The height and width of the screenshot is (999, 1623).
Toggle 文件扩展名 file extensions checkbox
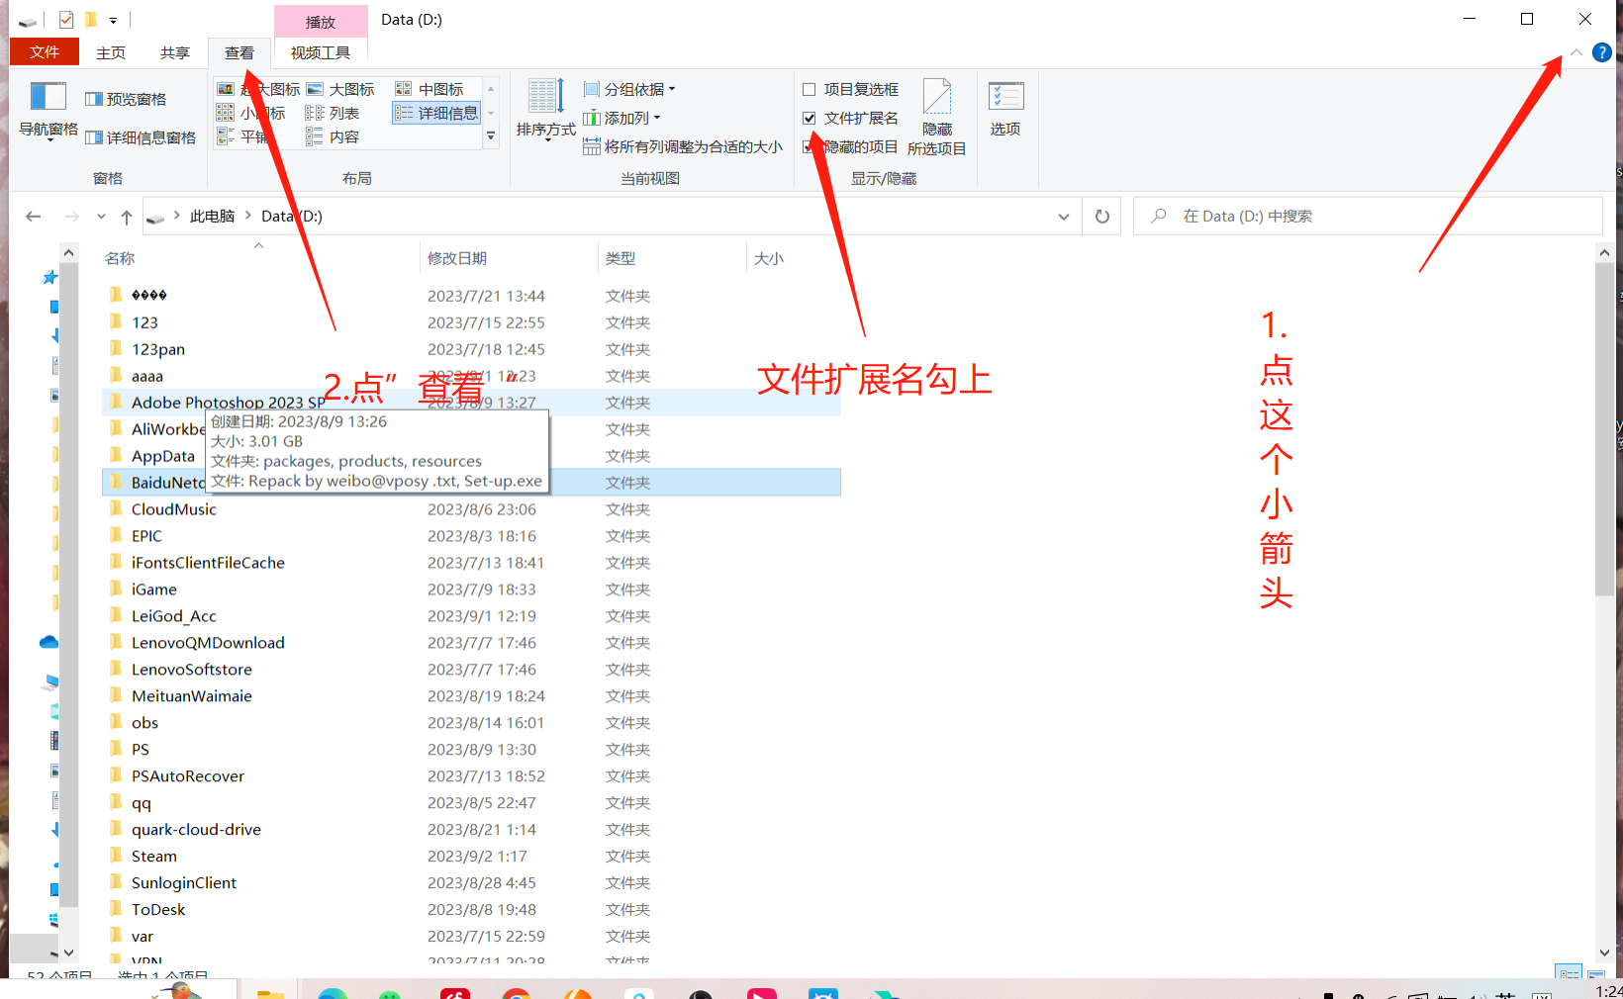pos(810,118)
